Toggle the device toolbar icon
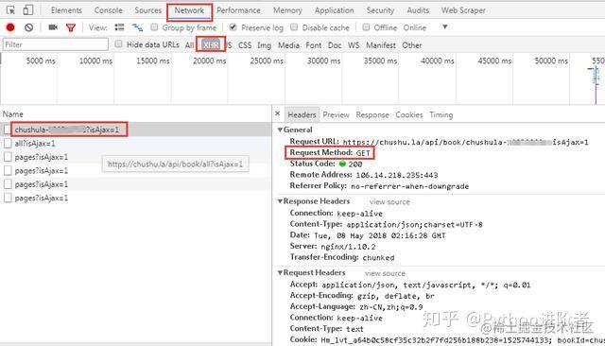Image resolution: width=605 pixels, height=346 pixels. (27, 10)
